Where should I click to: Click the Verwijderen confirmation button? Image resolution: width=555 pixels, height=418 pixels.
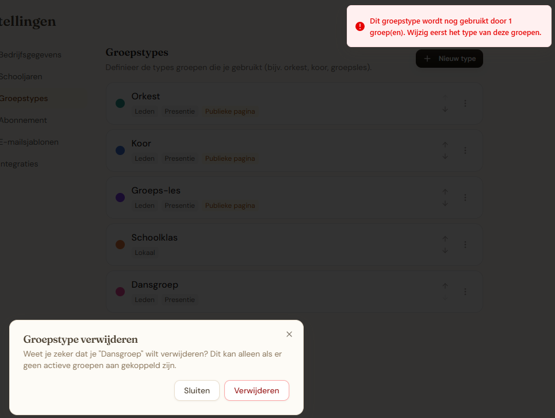(x=257, y=390)
